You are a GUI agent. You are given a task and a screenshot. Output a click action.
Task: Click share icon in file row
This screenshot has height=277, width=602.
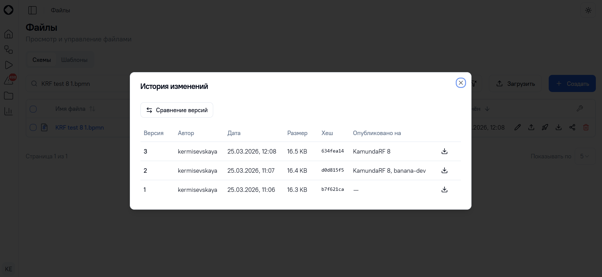(x=572, y=127)
